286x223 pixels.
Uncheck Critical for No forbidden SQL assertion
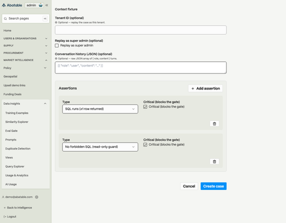[x=145, y=145]
